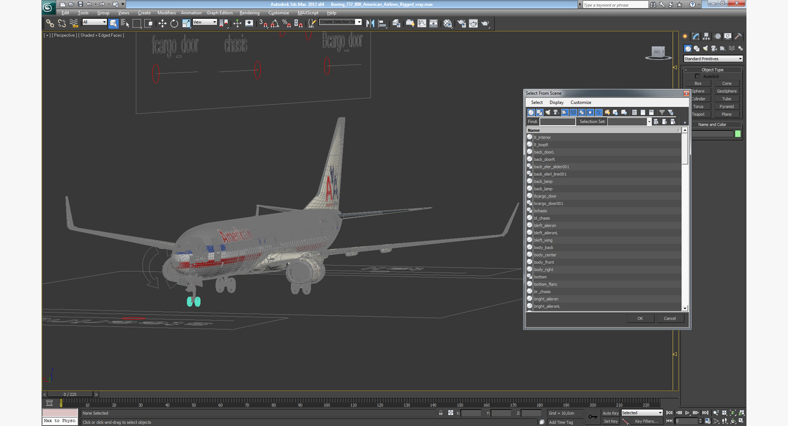788x426 pixels.
Task: Open the reference coordinate View dropdown
Action: 204,22
